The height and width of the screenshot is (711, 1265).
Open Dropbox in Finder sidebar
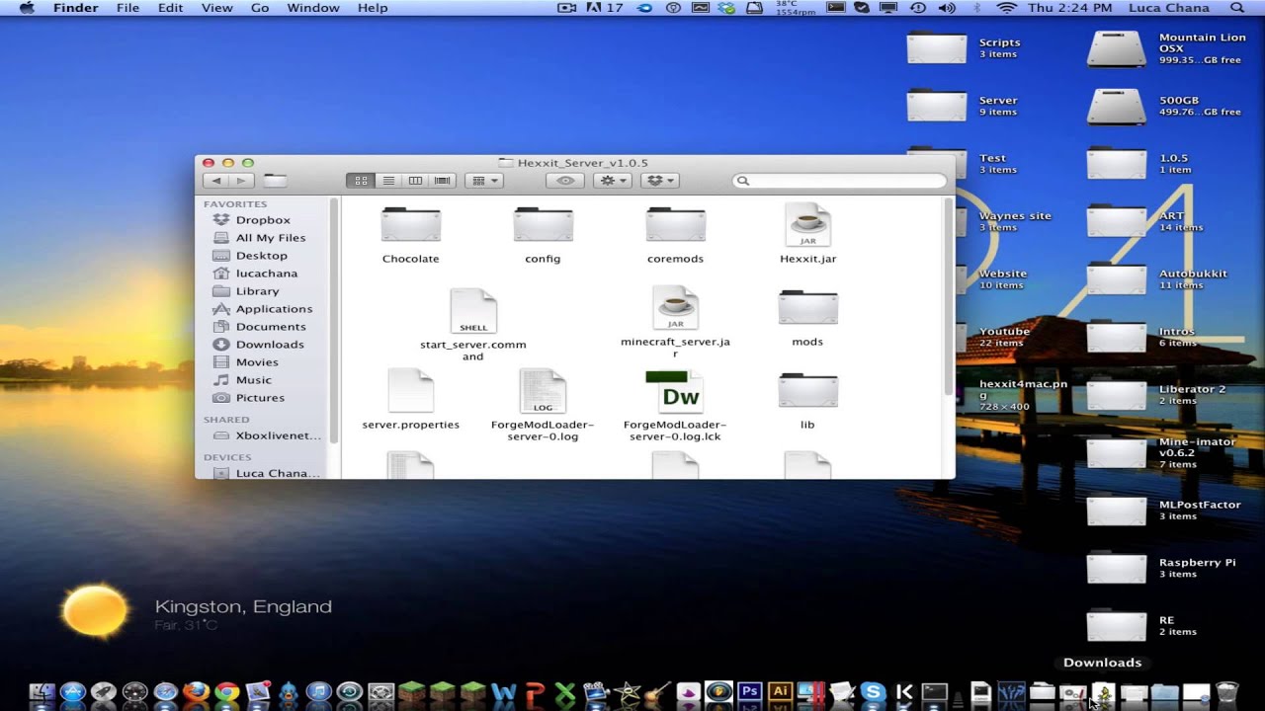(x=263, y=220)
